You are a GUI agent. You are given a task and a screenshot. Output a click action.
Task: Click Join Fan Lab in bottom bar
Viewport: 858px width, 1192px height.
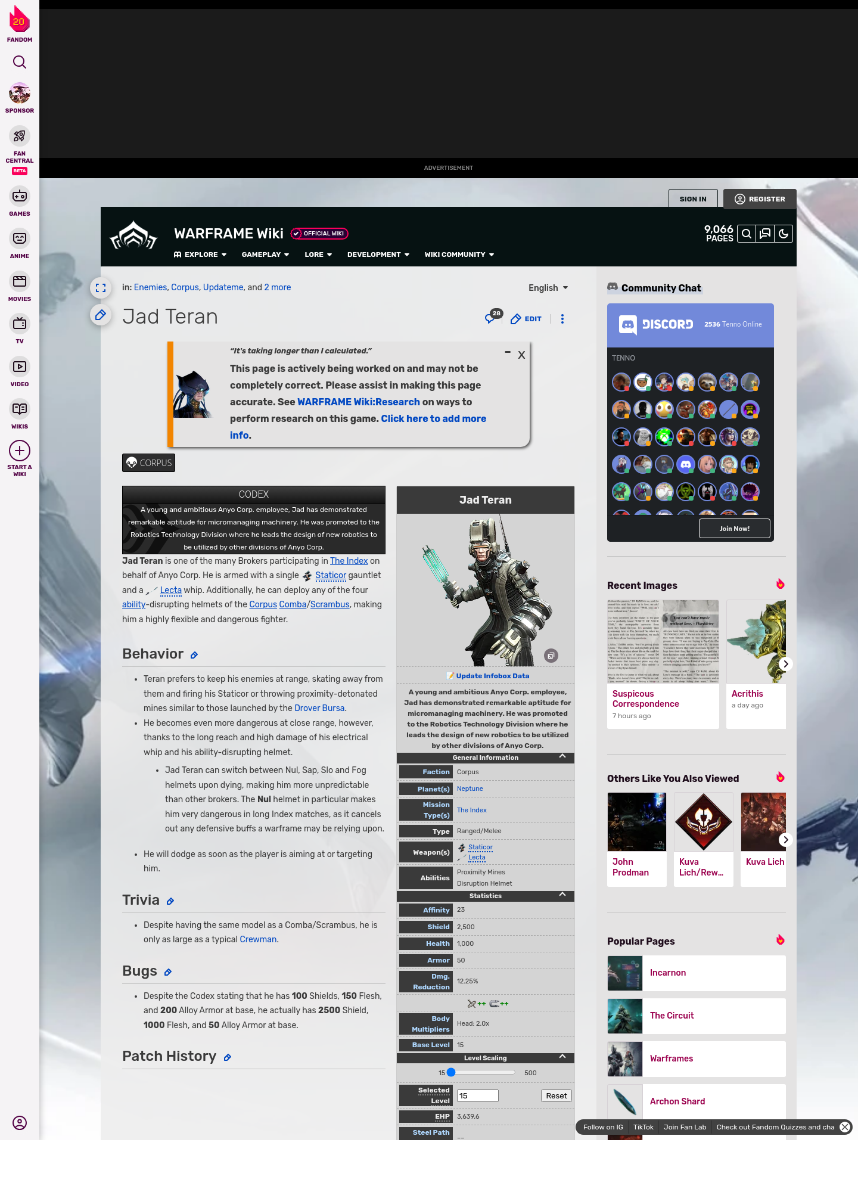[685, 1127]
